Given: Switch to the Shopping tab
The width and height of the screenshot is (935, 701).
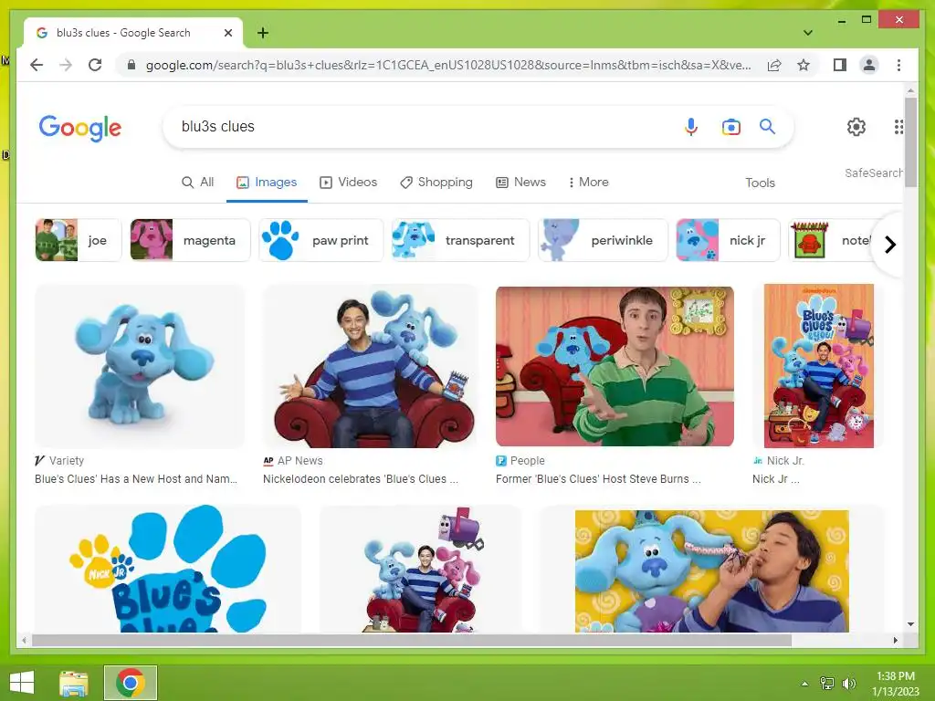Looking at the screenshot, I should tap(436, 183).
